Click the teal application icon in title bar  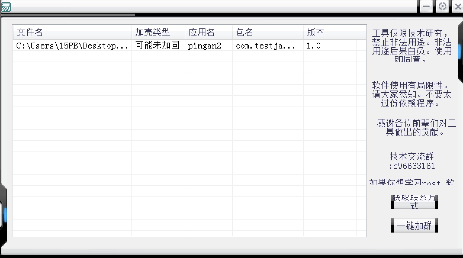click(x=6, y=7)
